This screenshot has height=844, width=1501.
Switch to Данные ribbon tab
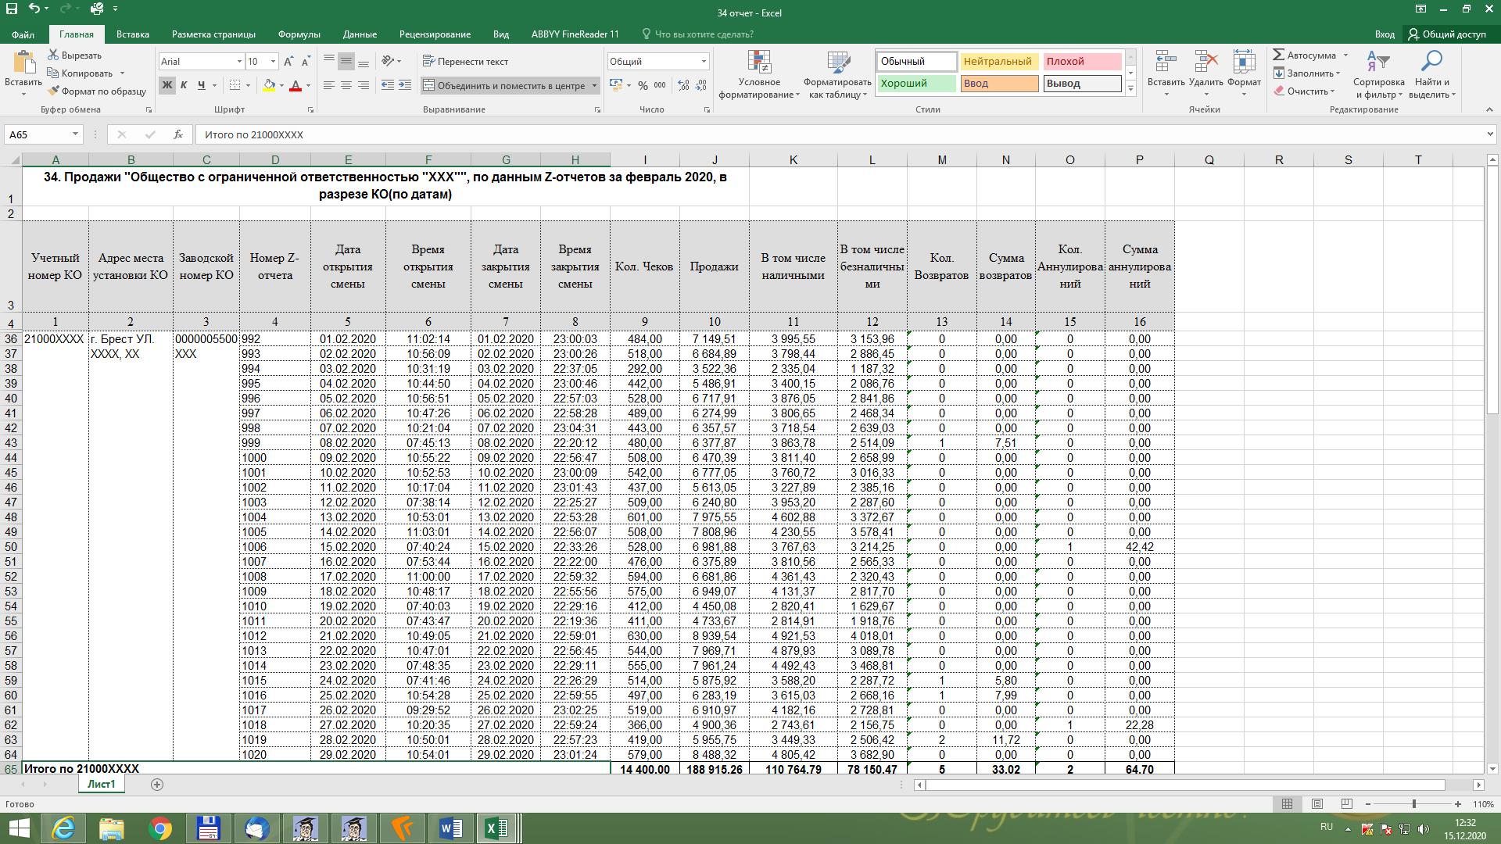(x=360, y=34)
